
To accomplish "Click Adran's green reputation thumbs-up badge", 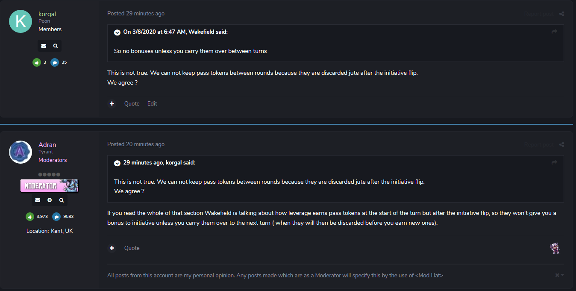I will (x=30, y=217).
